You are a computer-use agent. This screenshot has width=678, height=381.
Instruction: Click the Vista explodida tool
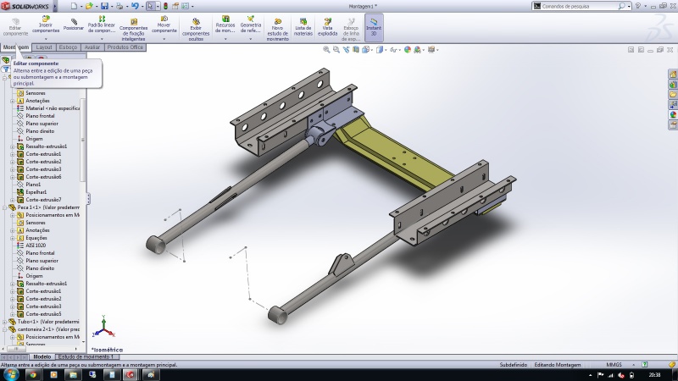(327, 27)
